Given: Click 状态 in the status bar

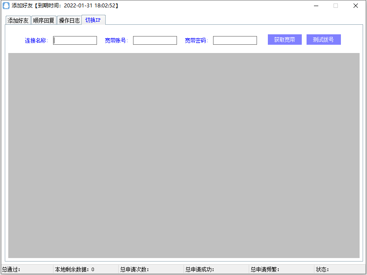Looking at the screenshot, I should [322, 269].
